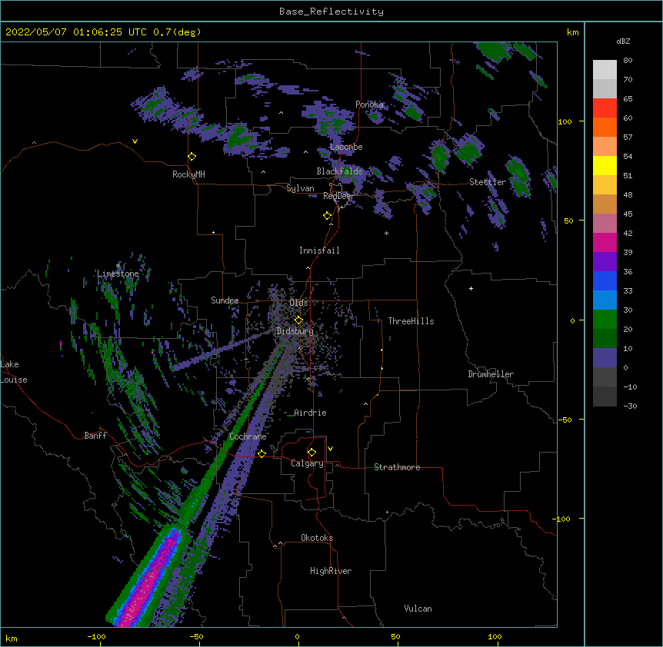The image size is (663, 647).
Task: Click the Airdrie city label
Action: tap(310, 413)
